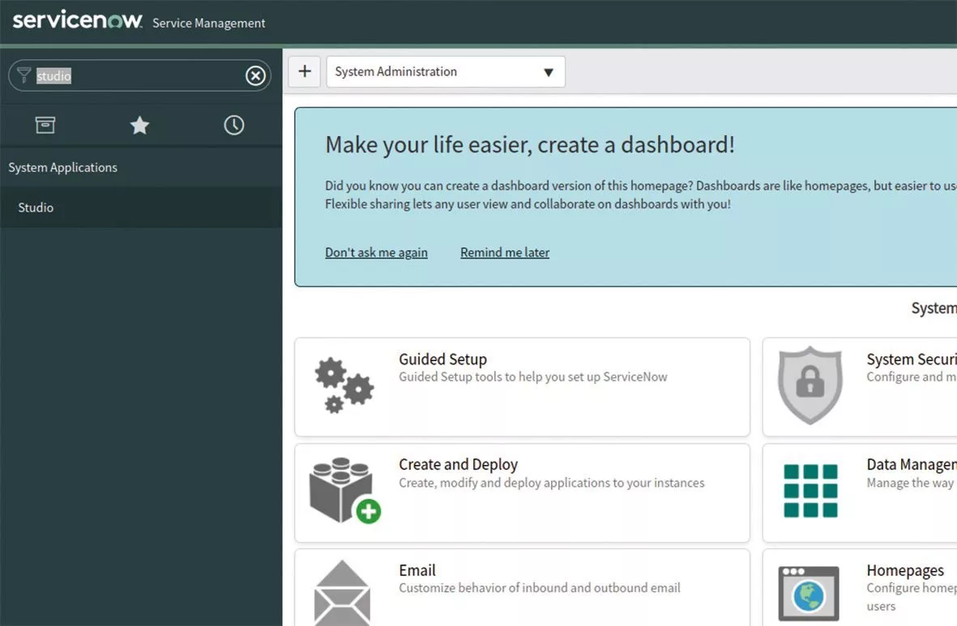Viewport: 957px width, 626px height.
Task: Click the ServiceNow logo
Action: coord(77,20)
